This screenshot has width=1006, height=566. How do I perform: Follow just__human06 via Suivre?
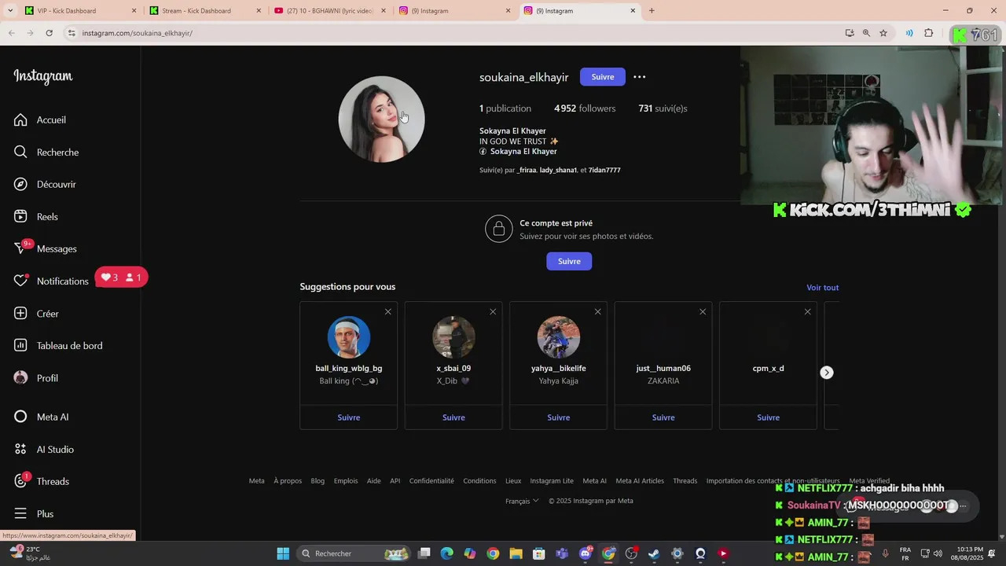[663, 417]
